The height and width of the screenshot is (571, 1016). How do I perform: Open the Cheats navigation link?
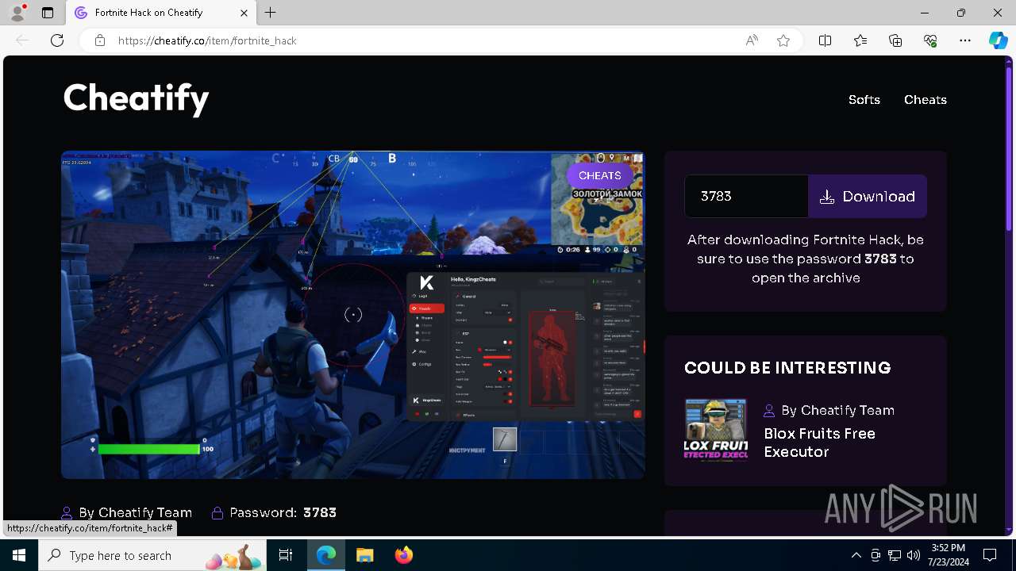pos(926,100)
